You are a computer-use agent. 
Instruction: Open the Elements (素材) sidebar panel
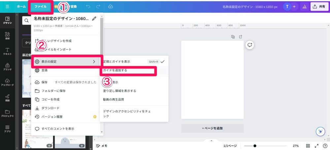7,36
